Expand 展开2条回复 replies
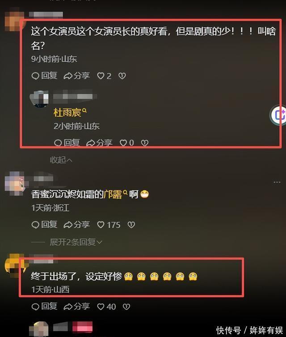The image size is (286, 337). click(x=76, y=242)
